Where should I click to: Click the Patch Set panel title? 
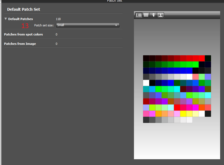[114, 1]
